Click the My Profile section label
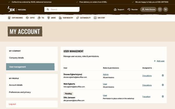Viewport: 175px width, 109px height. pyautogui.click(x=14, y=78)
